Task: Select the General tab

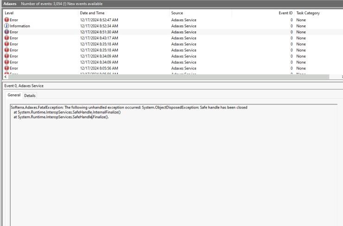Action: [14, 95]
